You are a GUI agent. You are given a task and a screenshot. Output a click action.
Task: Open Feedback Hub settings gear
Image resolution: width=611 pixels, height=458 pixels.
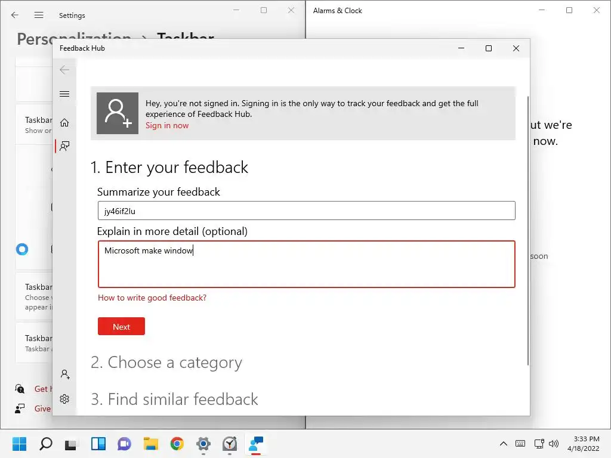point(64,399)
